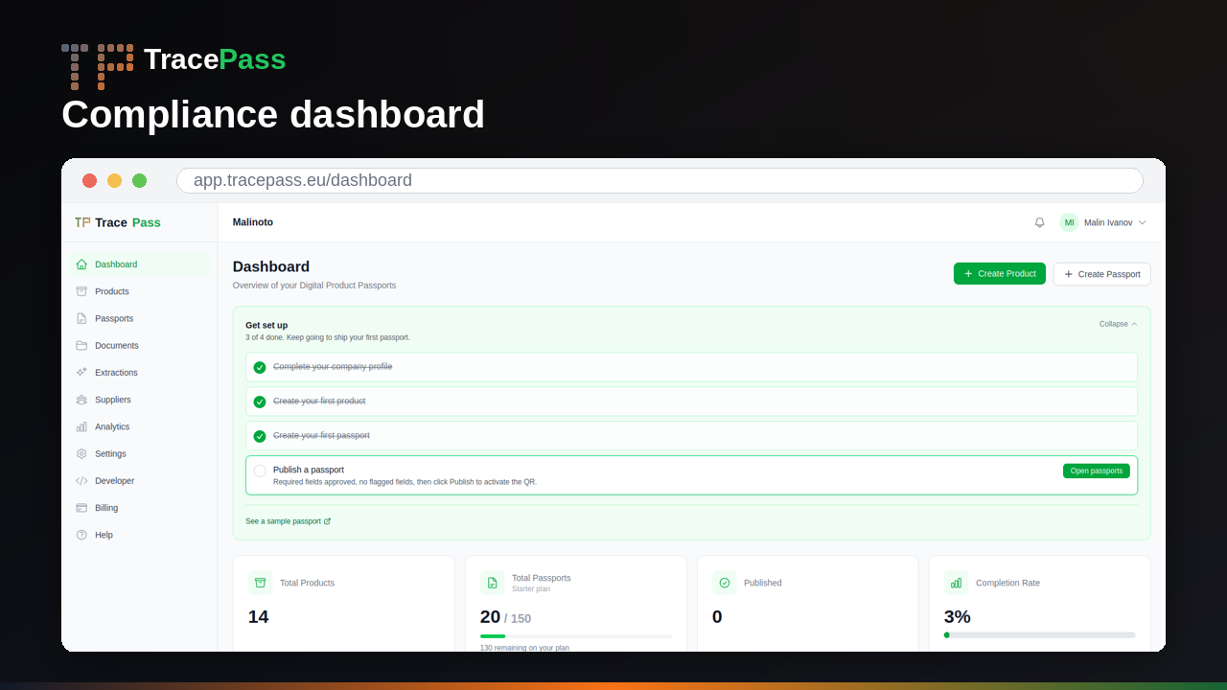This screenshot has height=690, width=1227.
Task: Click the Dashboard home icon in sidebar
Action: 81,264
